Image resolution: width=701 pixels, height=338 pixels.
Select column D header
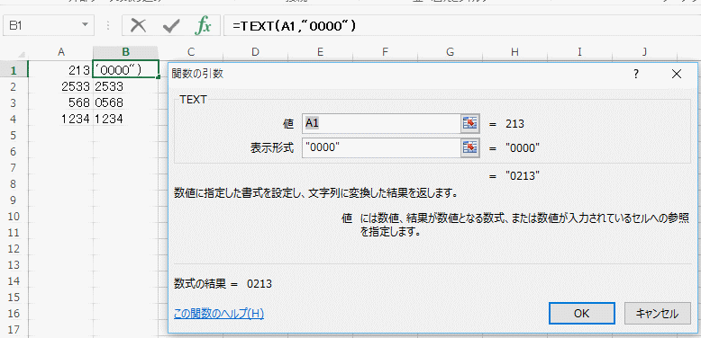coord(255,52)
